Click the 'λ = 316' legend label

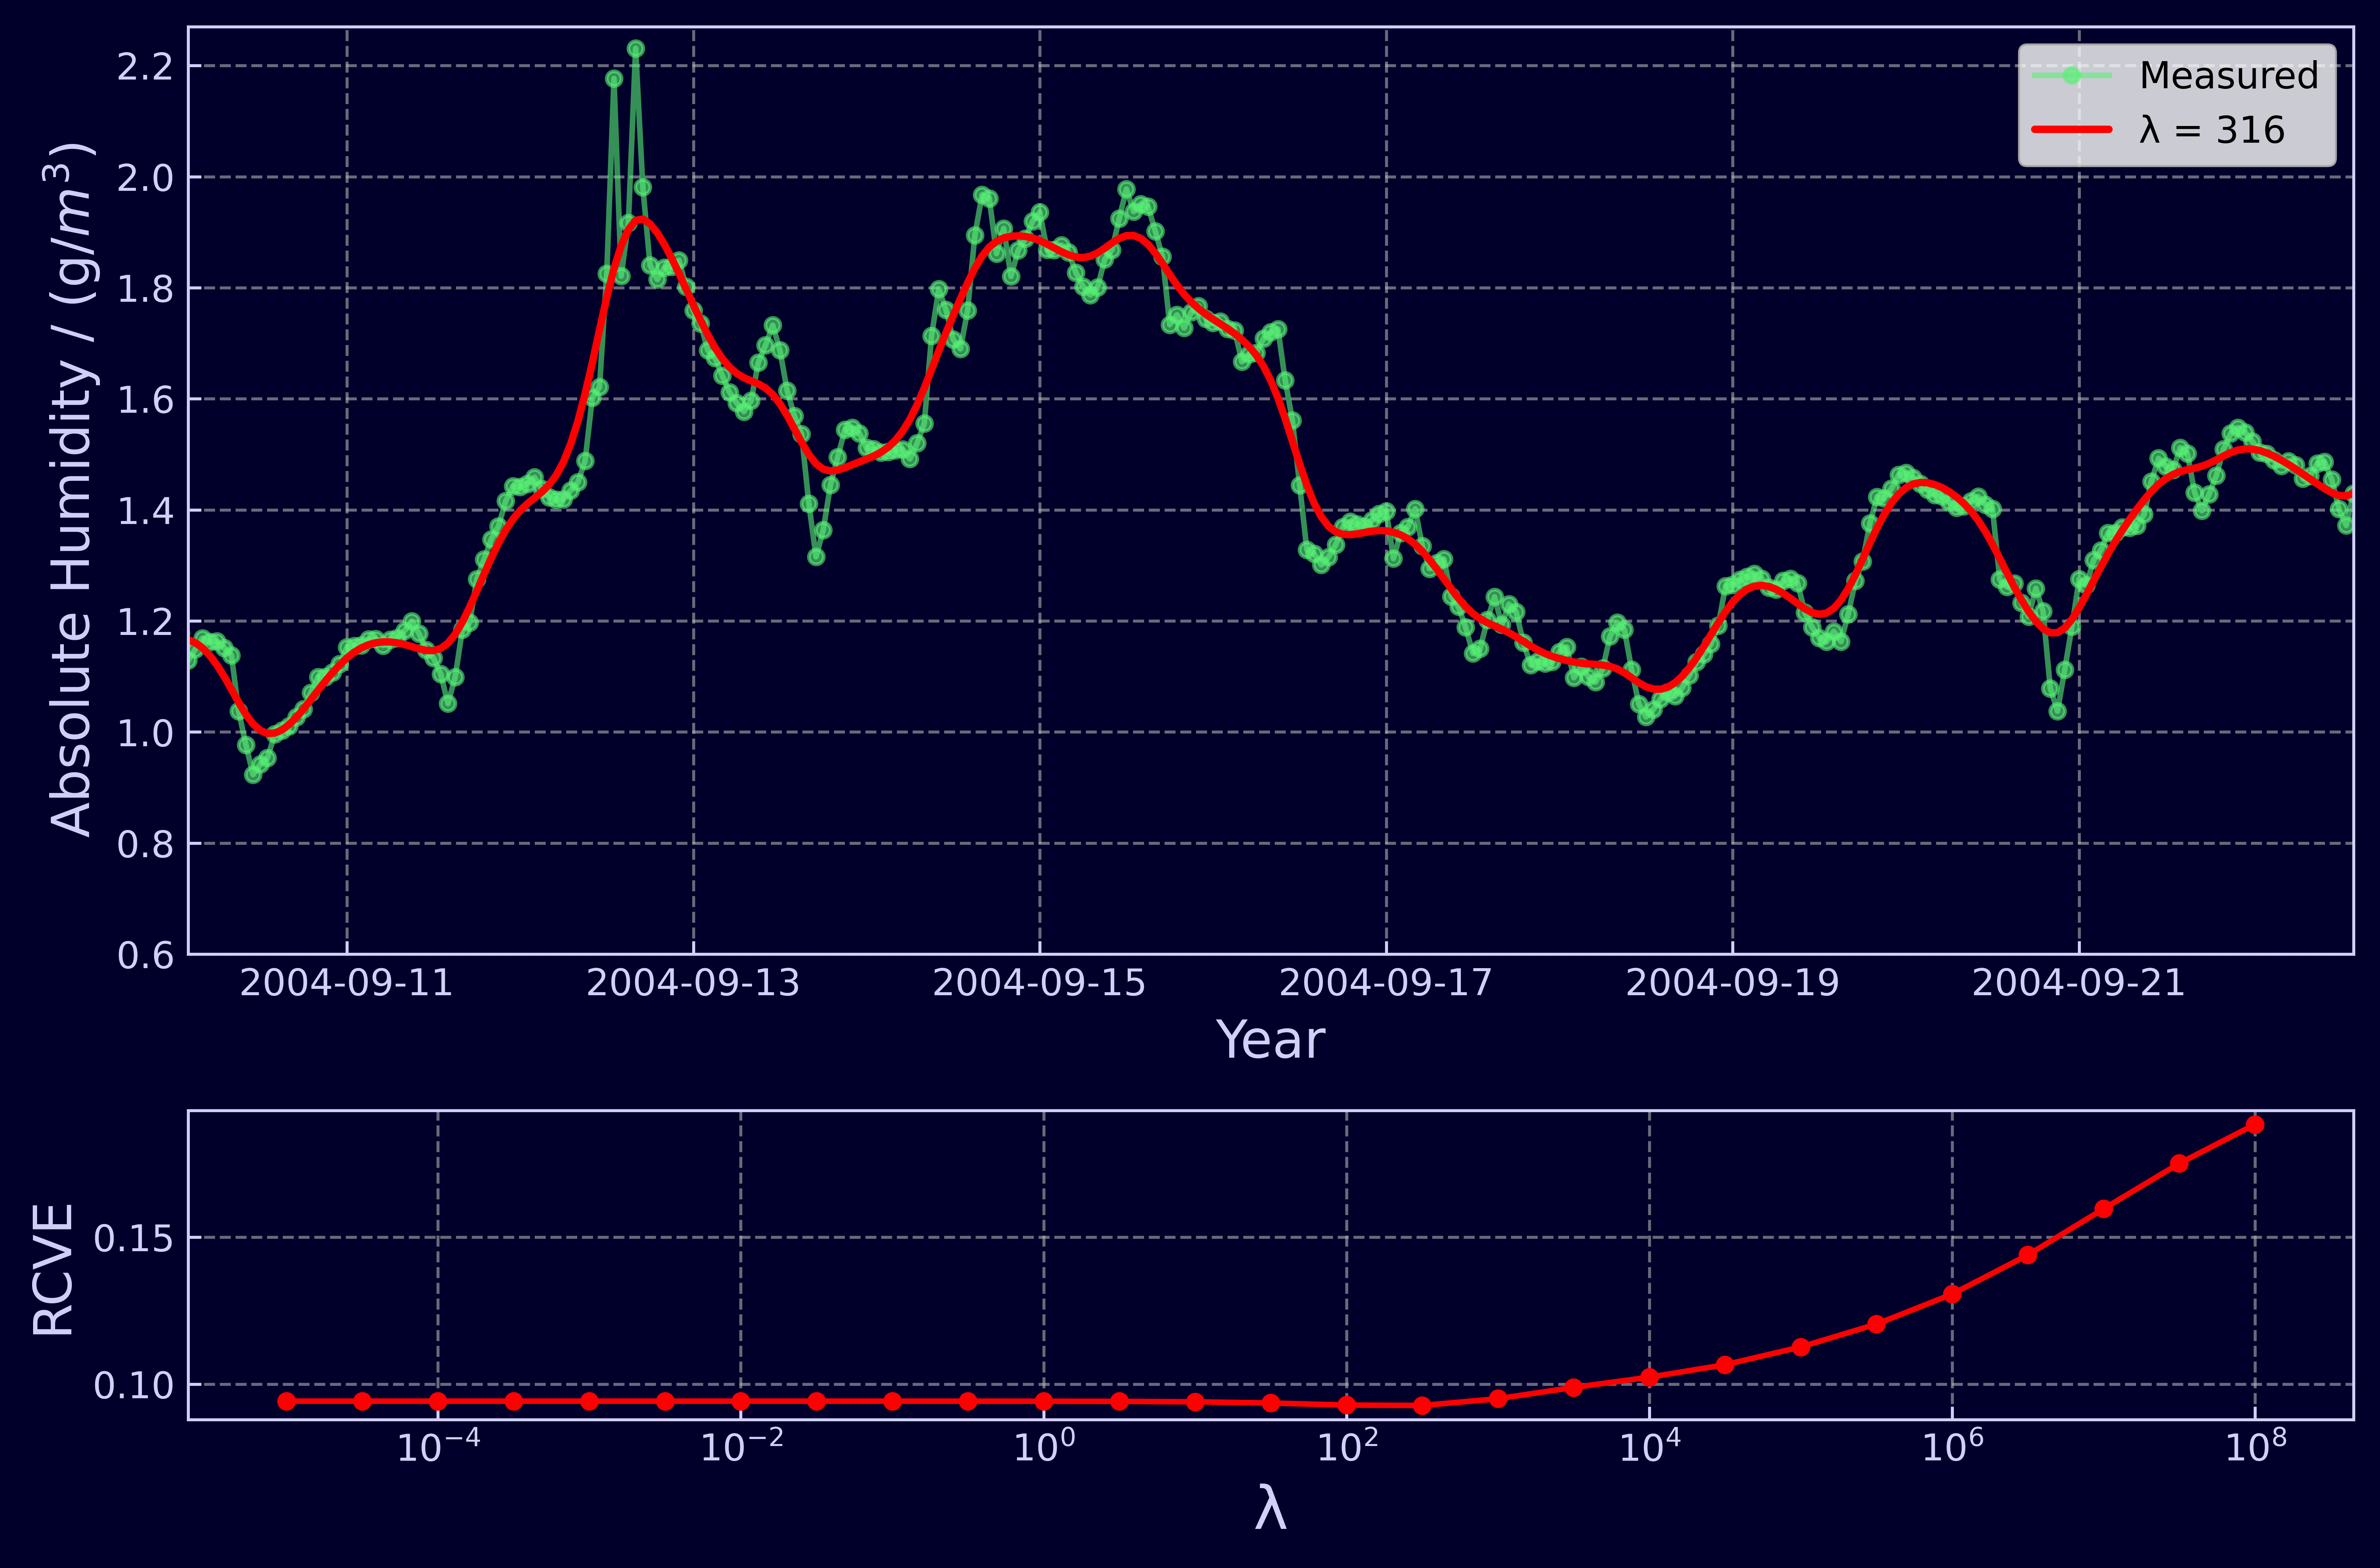click(x=2212, y=130)
